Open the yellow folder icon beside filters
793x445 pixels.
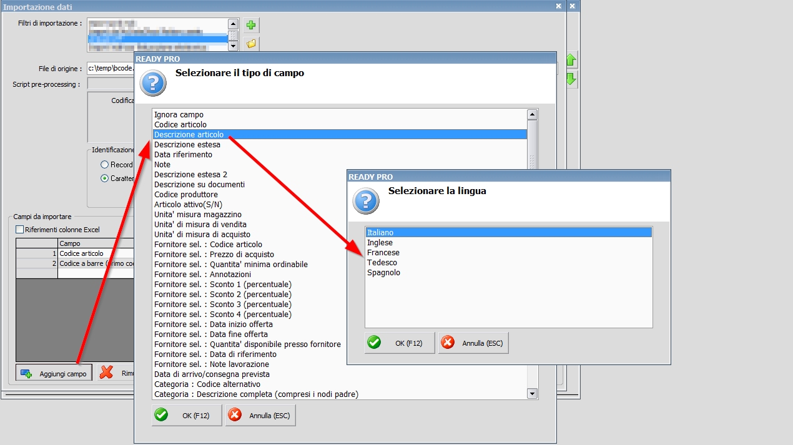pyautogui.click(x=251, y=44)
